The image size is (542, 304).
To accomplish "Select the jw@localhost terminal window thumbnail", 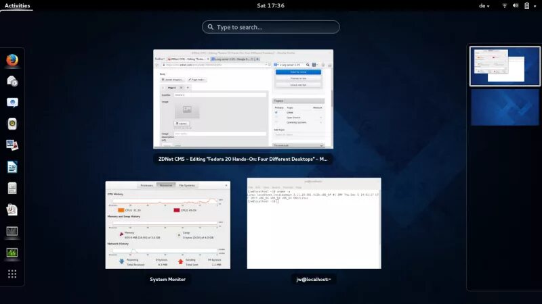I will [x=314, y=224].
